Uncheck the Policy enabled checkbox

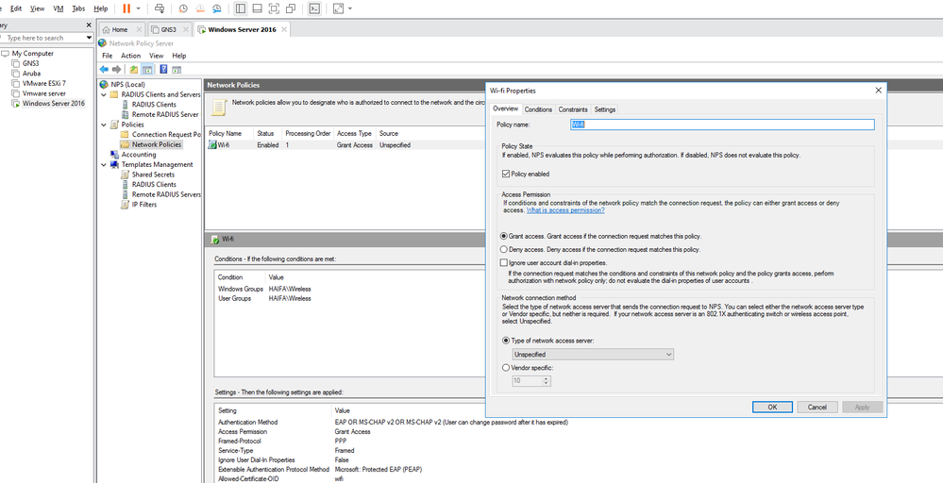(x=506, y=174)
